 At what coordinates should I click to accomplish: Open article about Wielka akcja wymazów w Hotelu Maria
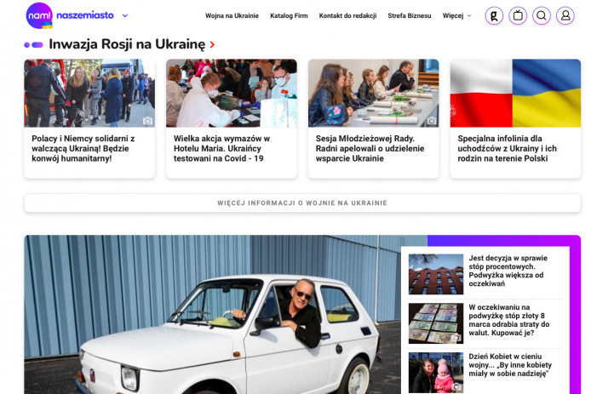(x=221, y=148)
